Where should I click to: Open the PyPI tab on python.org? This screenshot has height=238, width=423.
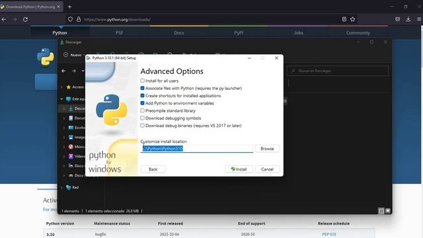tap(239, 33)
